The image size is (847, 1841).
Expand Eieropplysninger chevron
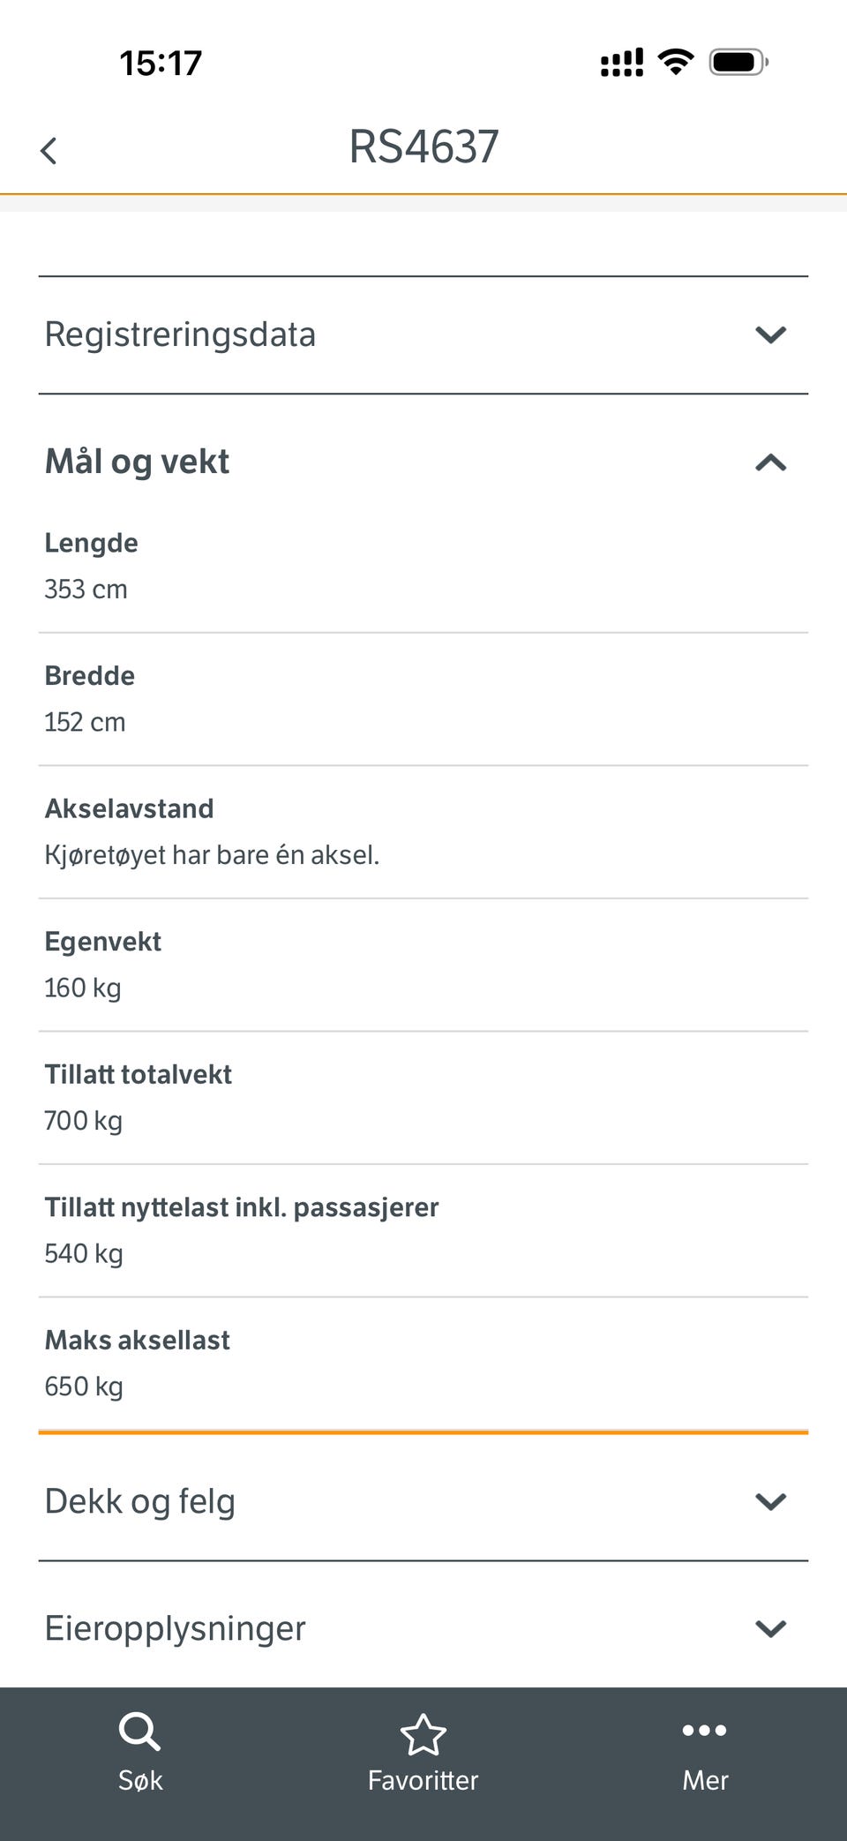point(770,1628)
